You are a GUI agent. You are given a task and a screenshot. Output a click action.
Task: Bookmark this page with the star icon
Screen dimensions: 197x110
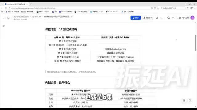point(158,8)
